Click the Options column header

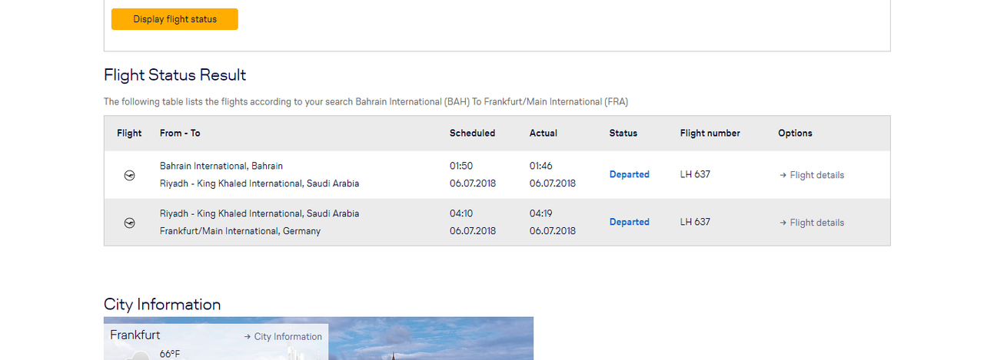click(795, 133)
